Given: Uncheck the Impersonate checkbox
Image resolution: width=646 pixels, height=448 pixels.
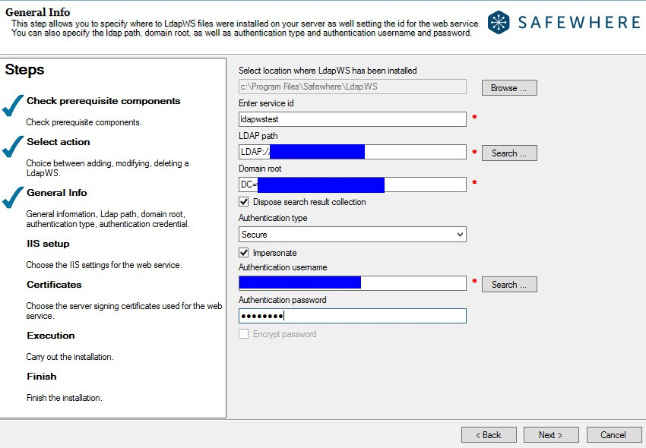Looking at the screenshot, I should click(x=244, y=253).
